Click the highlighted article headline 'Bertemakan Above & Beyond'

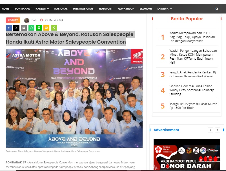coord(70,38)
